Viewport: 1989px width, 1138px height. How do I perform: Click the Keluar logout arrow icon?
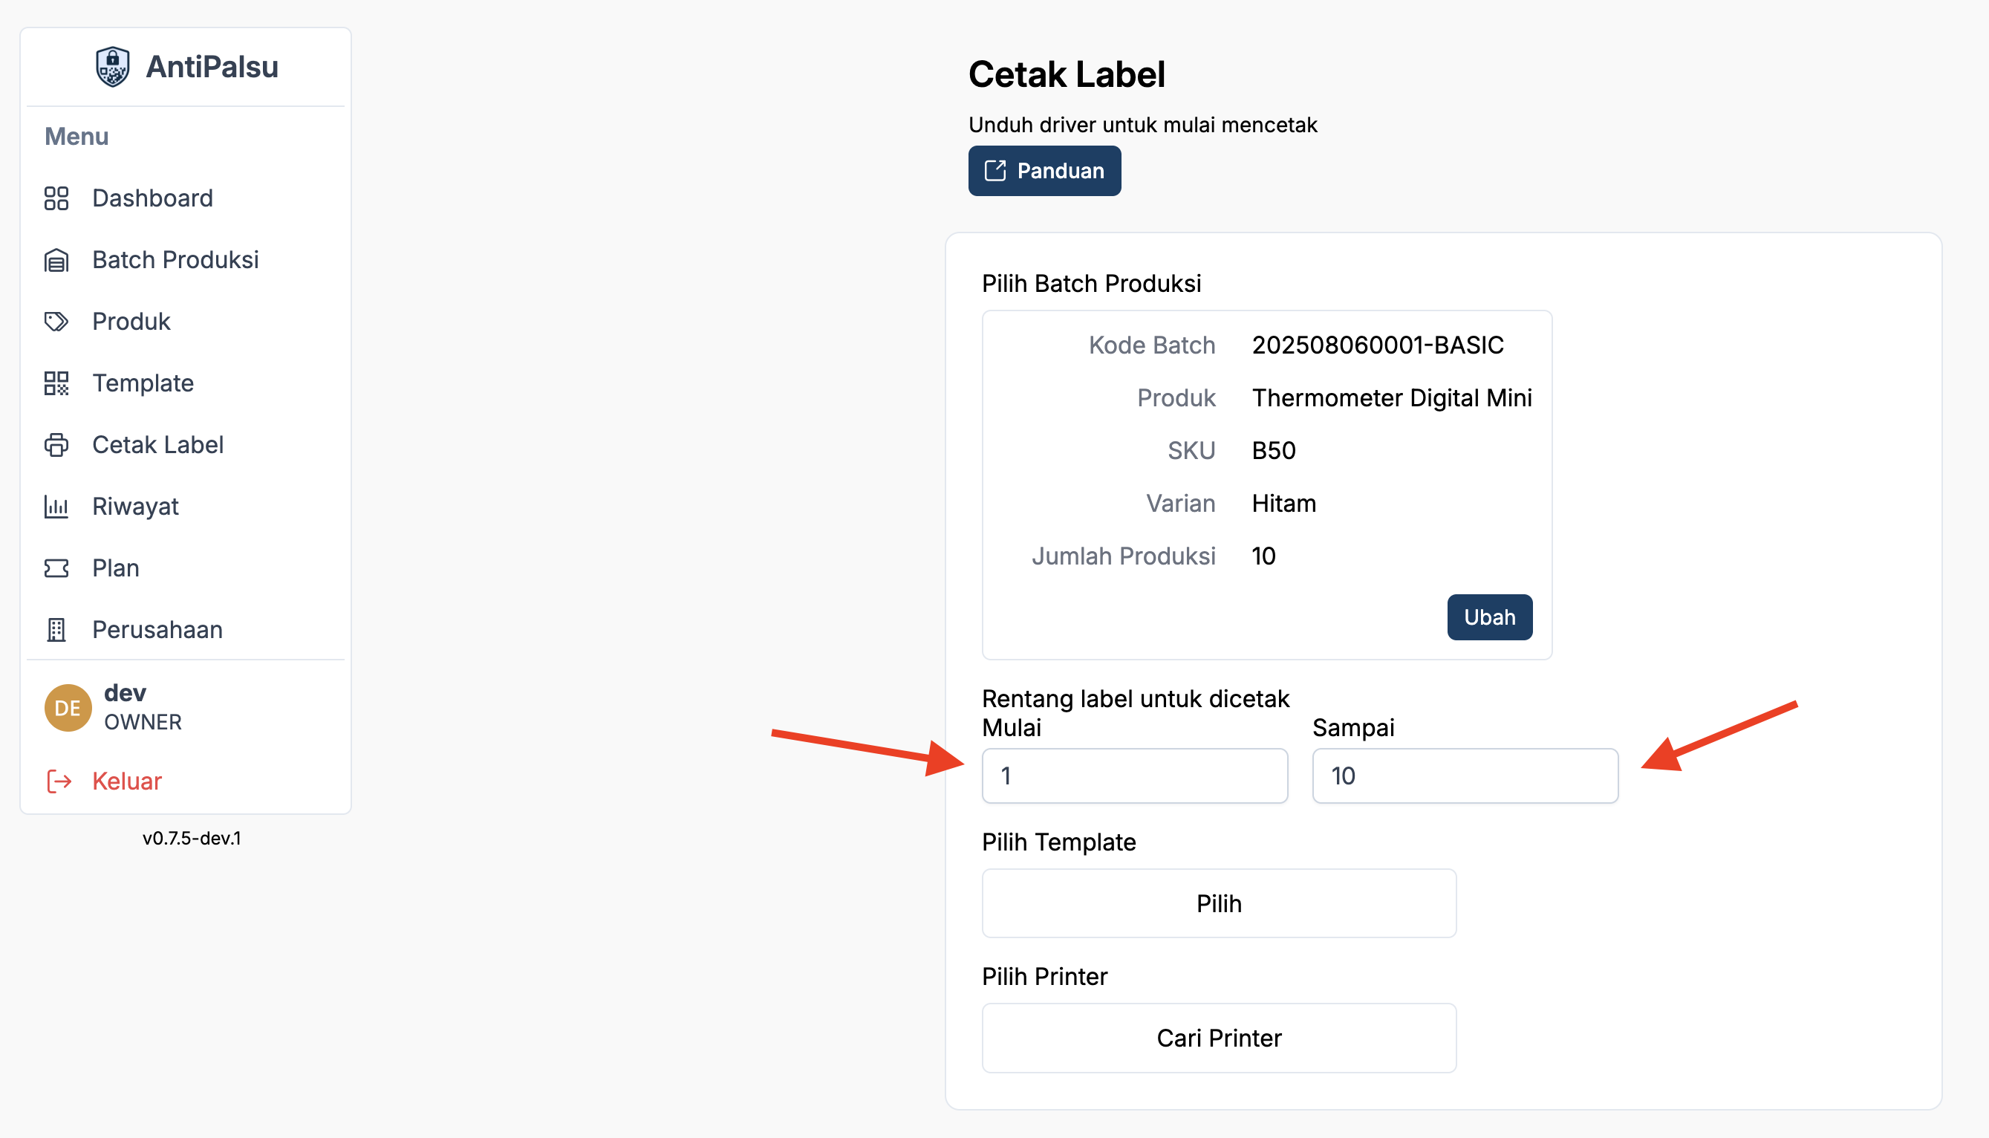point(59,781)
